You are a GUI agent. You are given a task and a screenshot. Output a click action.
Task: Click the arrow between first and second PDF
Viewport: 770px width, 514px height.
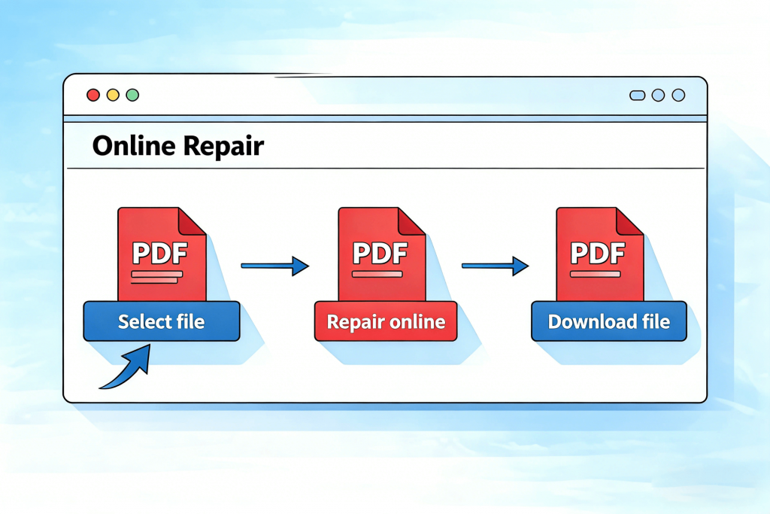(274, 265)
